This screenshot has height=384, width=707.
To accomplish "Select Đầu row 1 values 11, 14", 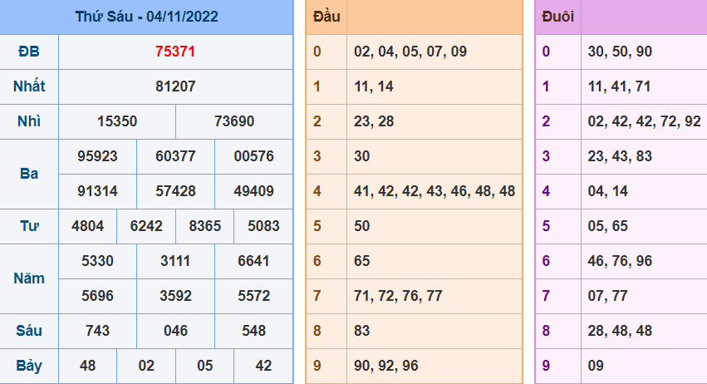I will (x=374, y=86).
